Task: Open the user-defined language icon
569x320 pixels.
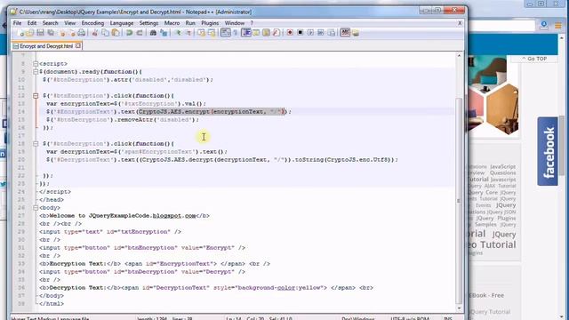Action: coord(256,33)
